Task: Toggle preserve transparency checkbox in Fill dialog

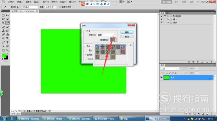Action: point(86,59)
